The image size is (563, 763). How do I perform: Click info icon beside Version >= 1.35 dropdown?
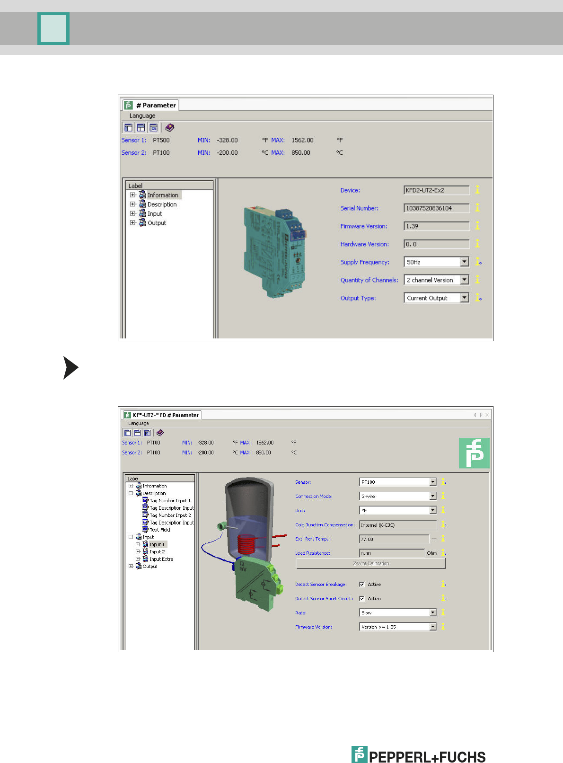[443, 627]
